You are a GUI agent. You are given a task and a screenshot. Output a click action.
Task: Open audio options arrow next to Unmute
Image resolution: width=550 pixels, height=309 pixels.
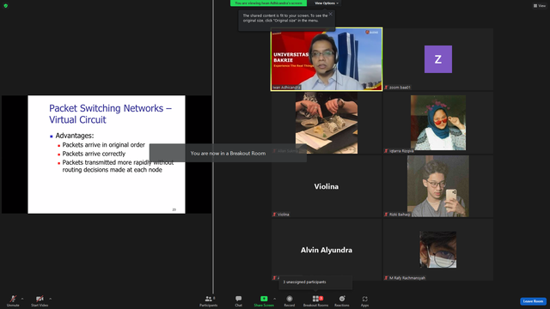click(22, 299)
